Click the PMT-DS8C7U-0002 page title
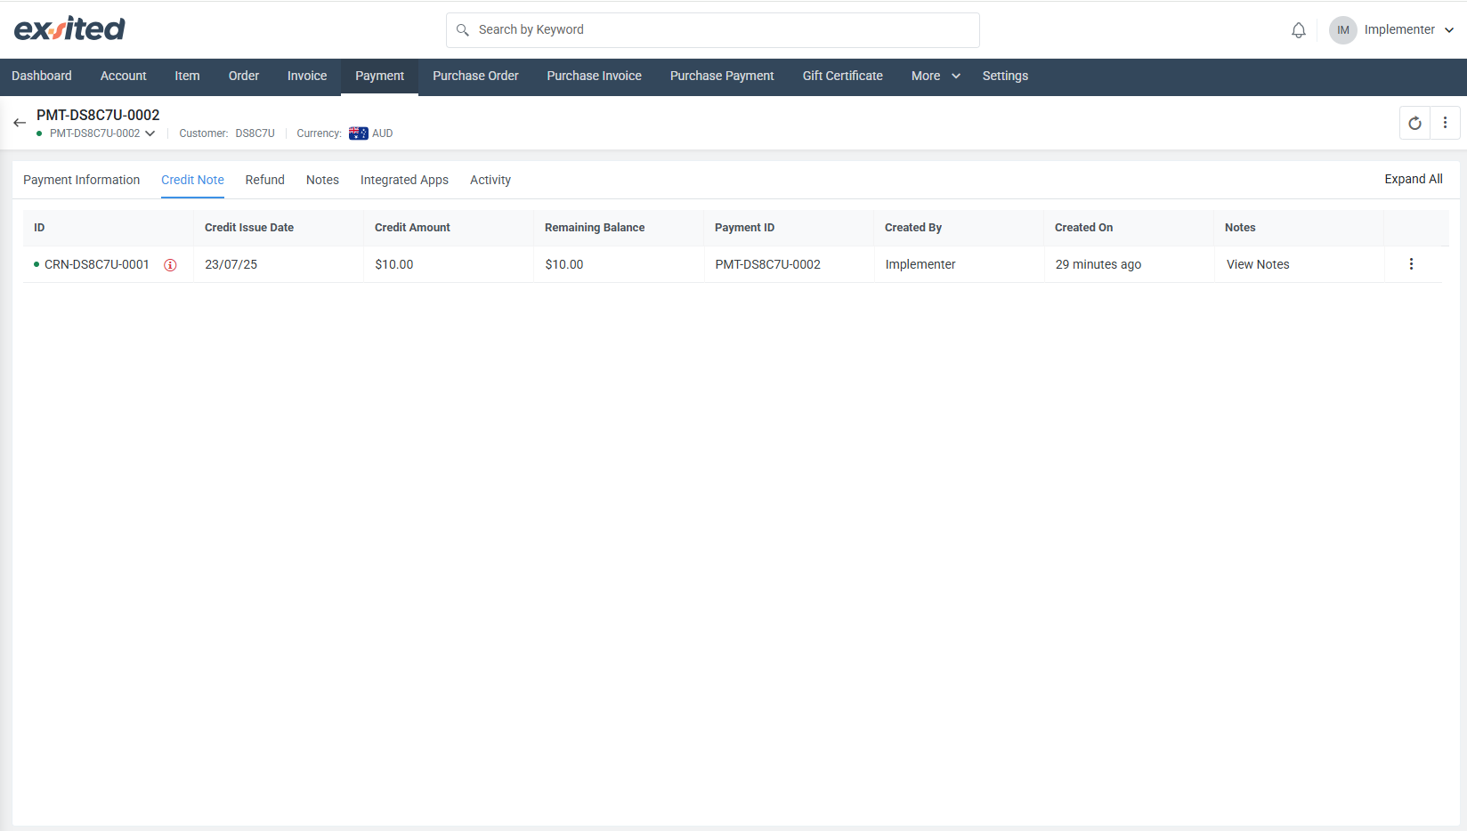The width and height of the screenshot is (1467, 831). point(98,115)
